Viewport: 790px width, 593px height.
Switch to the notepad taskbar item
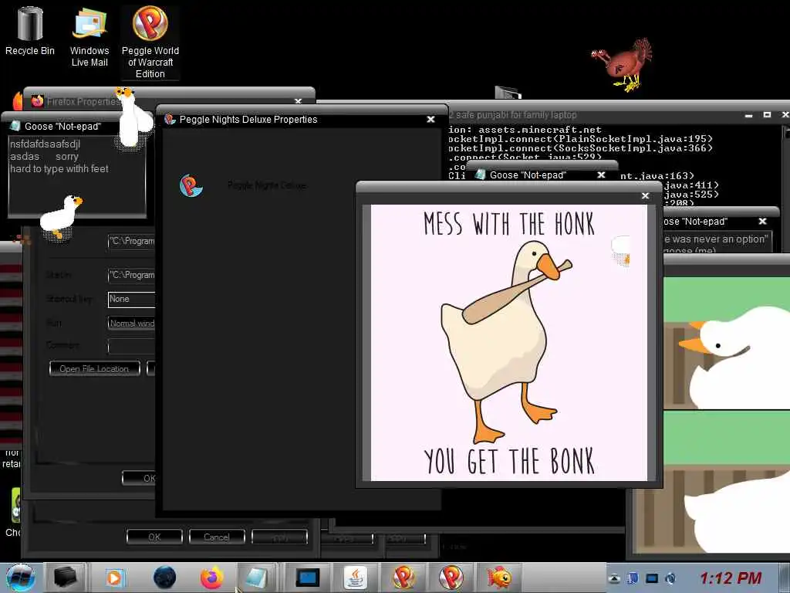coord(256,578)
